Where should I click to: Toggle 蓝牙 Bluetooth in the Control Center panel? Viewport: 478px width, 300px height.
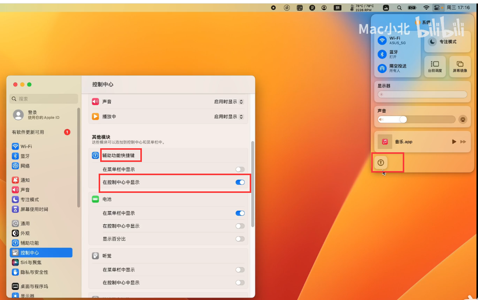[x=382, y=54]
